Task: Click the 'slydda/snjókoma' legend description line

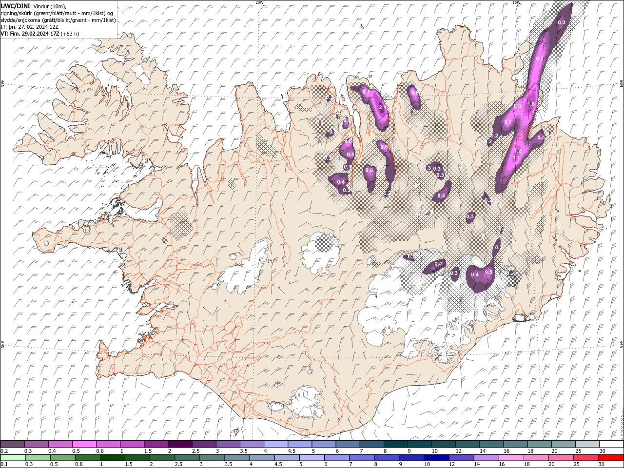Action: click(x=58, y=20)
